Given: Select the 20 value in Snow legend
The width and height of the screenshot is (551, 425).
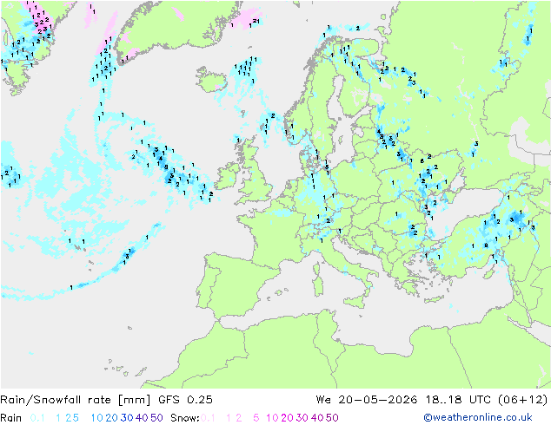Looking at the screenshot, I should pyautogui.click(x=287, y=418).
